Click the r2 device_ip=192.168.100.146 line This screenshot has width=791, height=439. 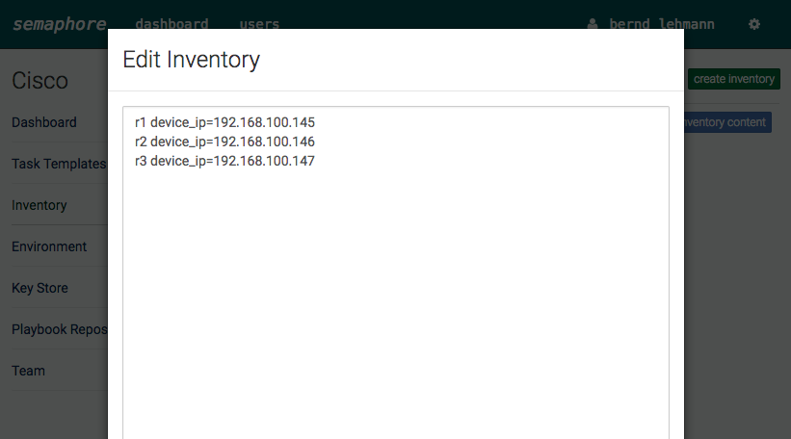225,142
